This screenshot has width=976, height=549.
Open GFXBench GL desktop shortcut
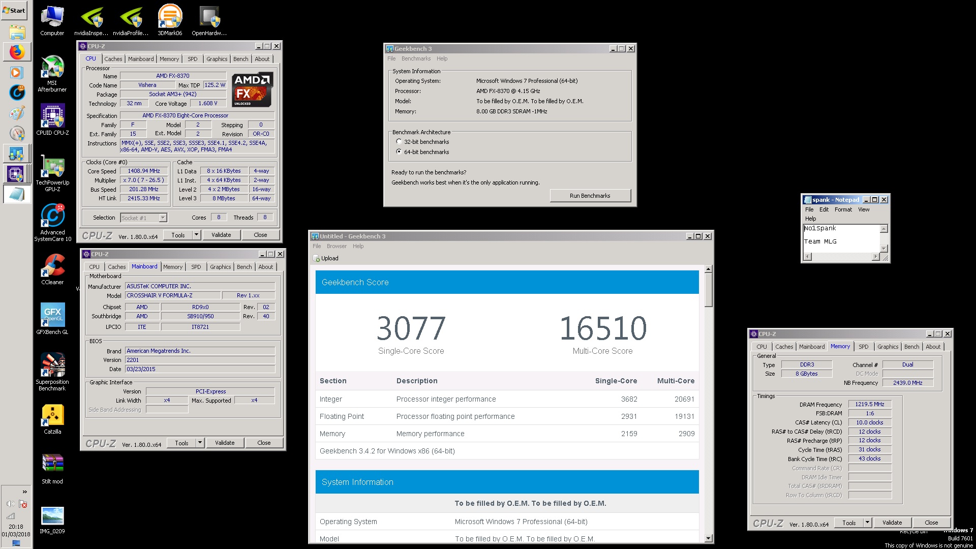(52, 319)
